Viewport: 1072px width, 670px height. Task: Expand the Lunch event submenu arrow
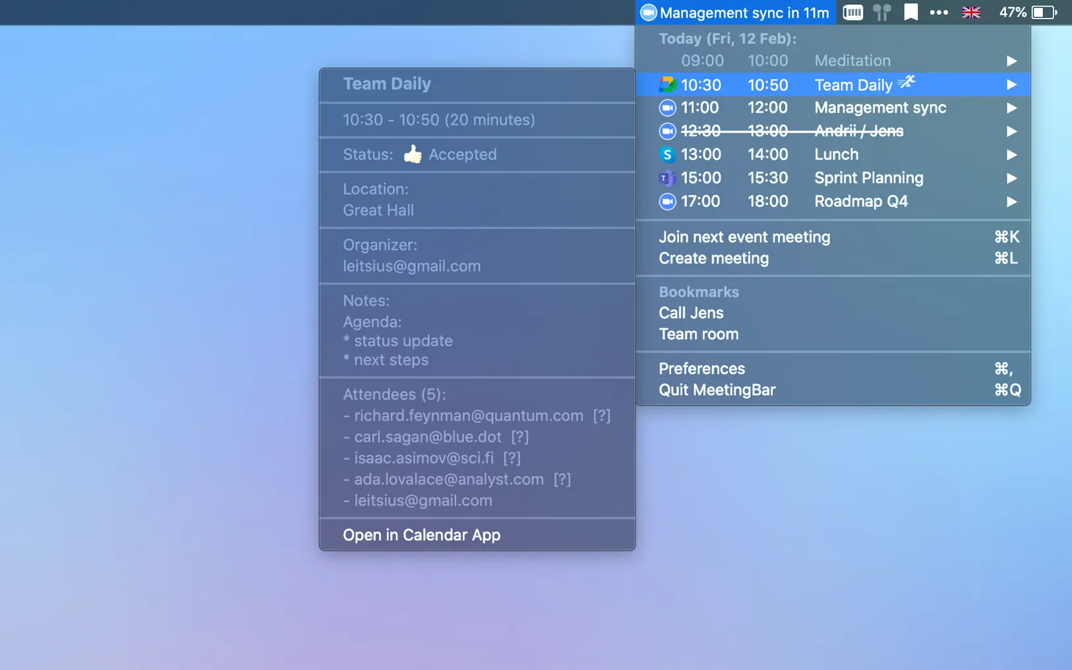(x=1011, y=154)
